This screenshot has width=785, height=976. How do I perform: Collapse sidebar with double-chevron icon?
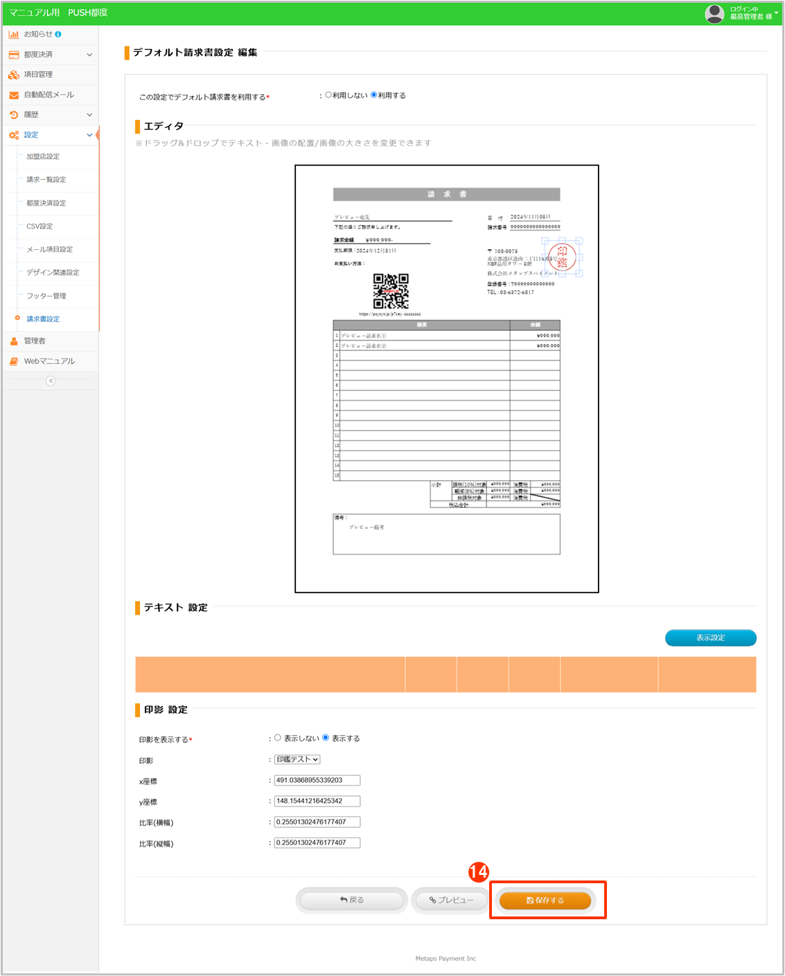pyautogui.click(x=51, y=381)
